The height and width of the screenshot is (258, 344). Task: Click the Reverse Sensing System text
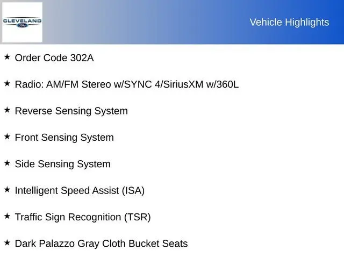coord(71,111)
